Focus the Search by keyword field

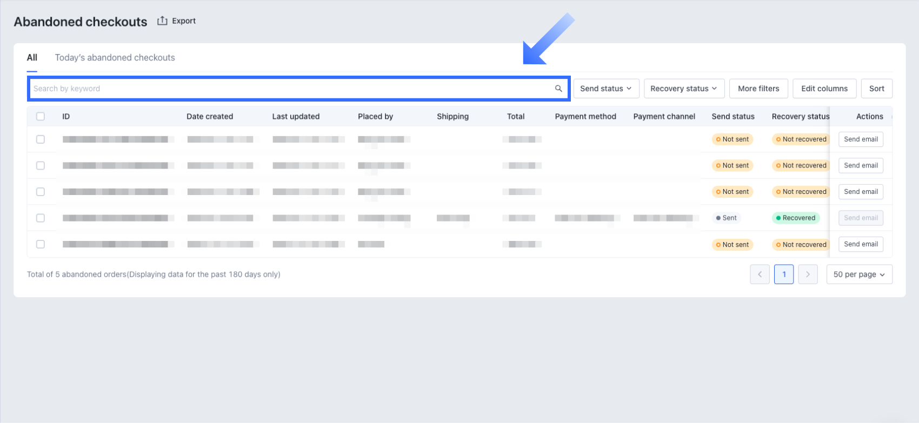coord(292,89)
